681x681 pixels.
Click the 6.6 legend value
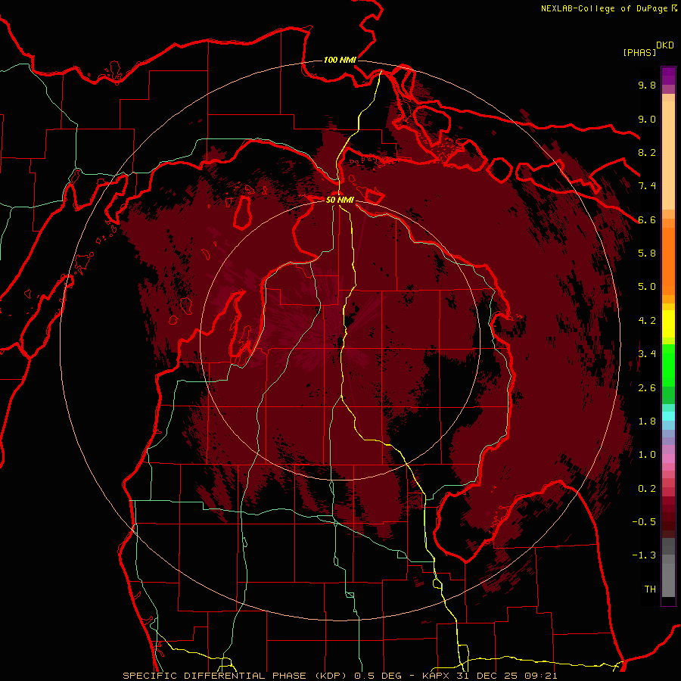point(647,219)
